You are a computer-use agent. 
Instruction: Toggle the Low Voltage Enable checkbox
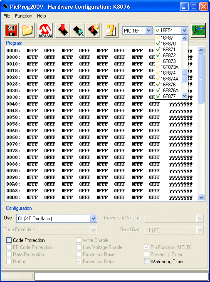[x=79, y=247]
